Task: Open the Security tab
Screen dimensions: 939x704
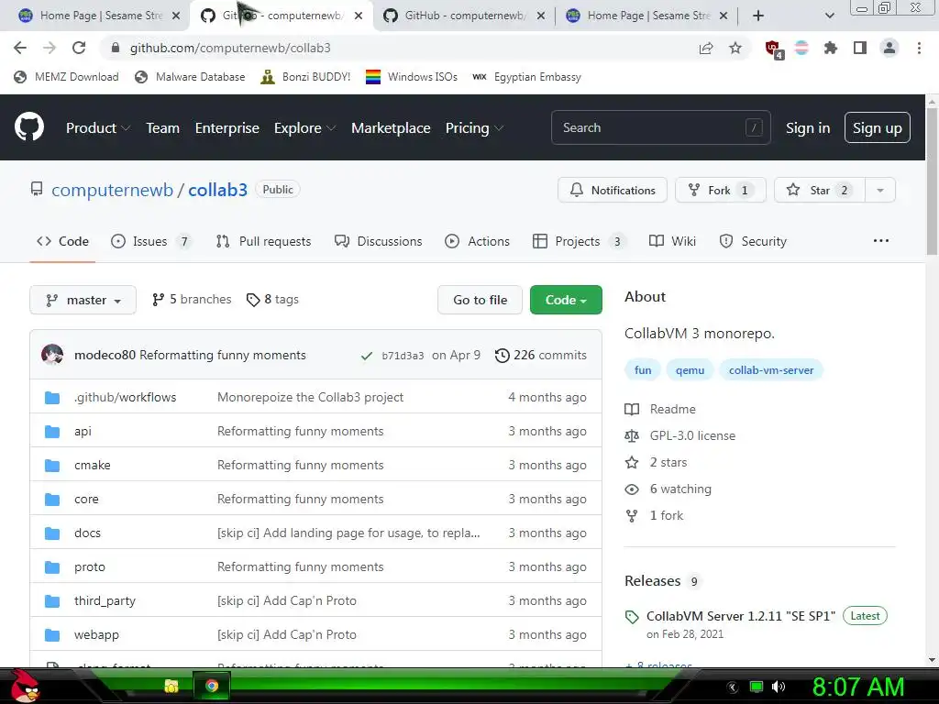Action: (753, 241)
